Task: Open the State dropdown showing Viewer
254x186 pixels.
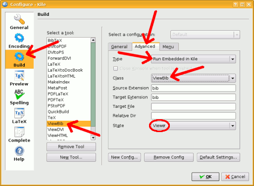Action: pos(193,126)
